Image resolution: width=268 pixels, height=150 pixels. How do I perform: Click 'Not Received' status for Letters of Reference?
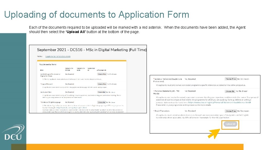click(x=190, y=79)
